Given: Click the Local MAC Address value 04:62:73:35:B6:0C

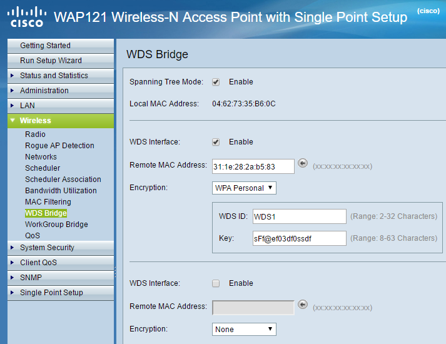Looking at the screenshot, I should [x=244, y=104].
